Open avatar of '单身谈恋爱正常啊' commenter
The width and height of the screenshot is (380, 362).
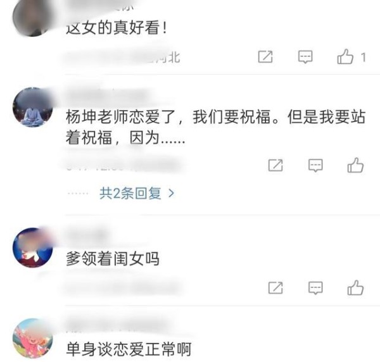(x=33, y=339)
